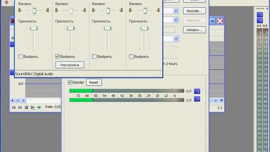Uncheck Выбрать in the second mixer column
This screenshot has height=152, width=270.
pyautogui.click(x=57, y=56)
